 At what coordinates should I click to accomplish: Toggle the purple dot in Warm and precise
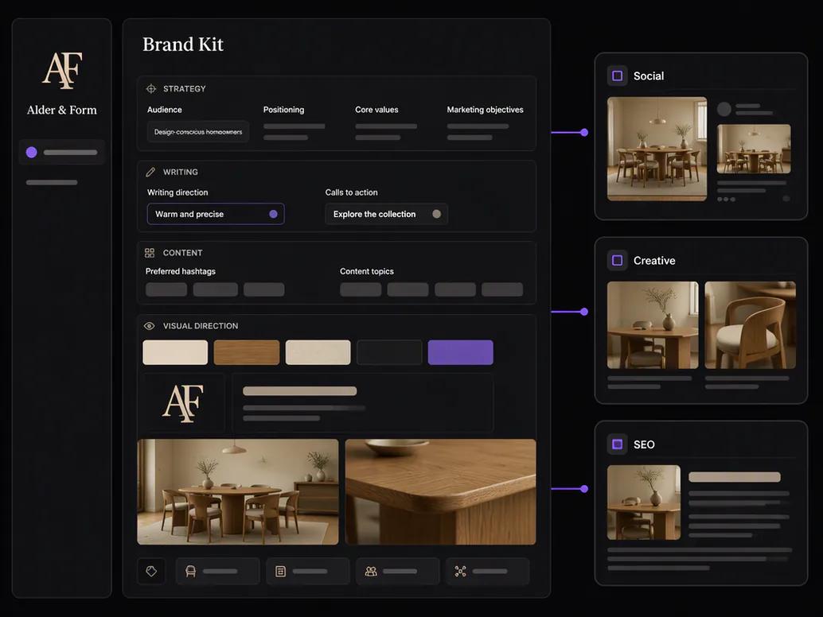tap(274, 214)
